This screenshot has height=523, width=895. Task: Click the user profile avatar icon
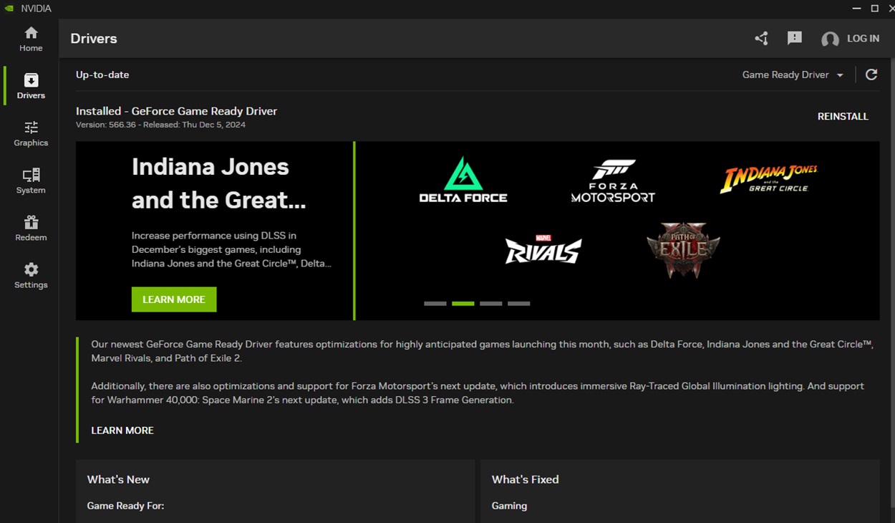(830, 39)
